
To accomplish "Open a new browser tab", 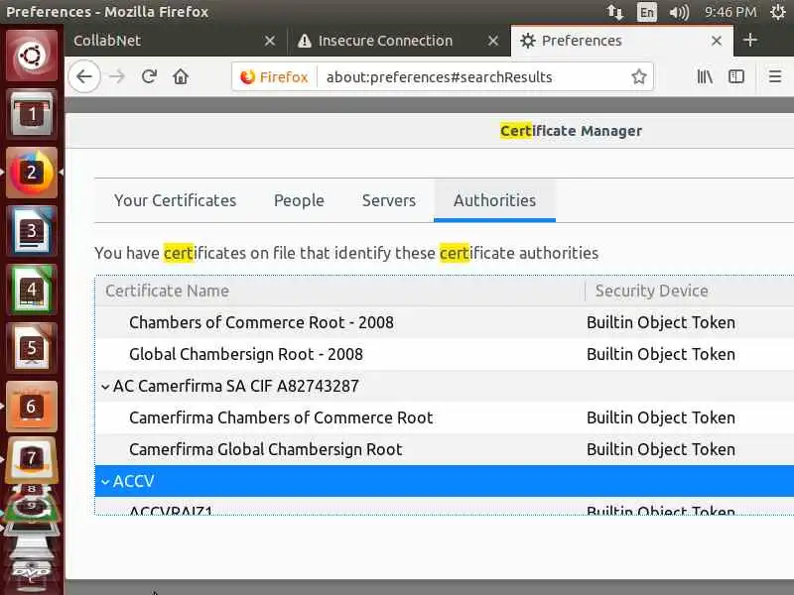I will (x=750, y=41).
